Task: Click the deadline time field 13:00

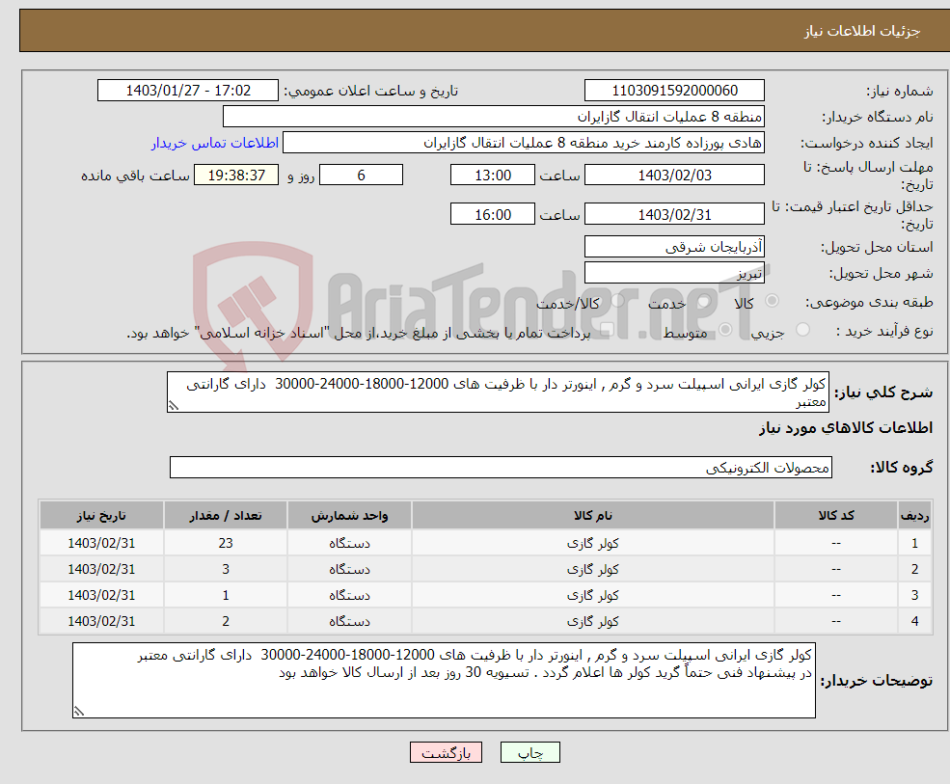Action: [x=493, y=176]
